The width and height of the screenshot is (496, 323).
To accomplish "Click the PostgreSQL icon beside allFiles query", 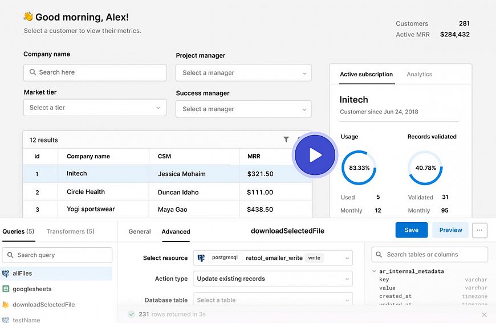I will click(x=6, y=274).
